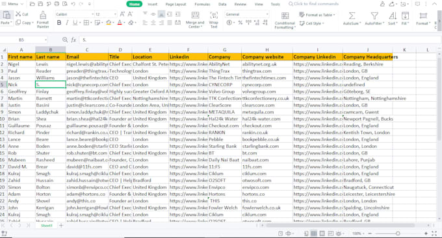
Task: Open the View tab
Action: [259, 5]
